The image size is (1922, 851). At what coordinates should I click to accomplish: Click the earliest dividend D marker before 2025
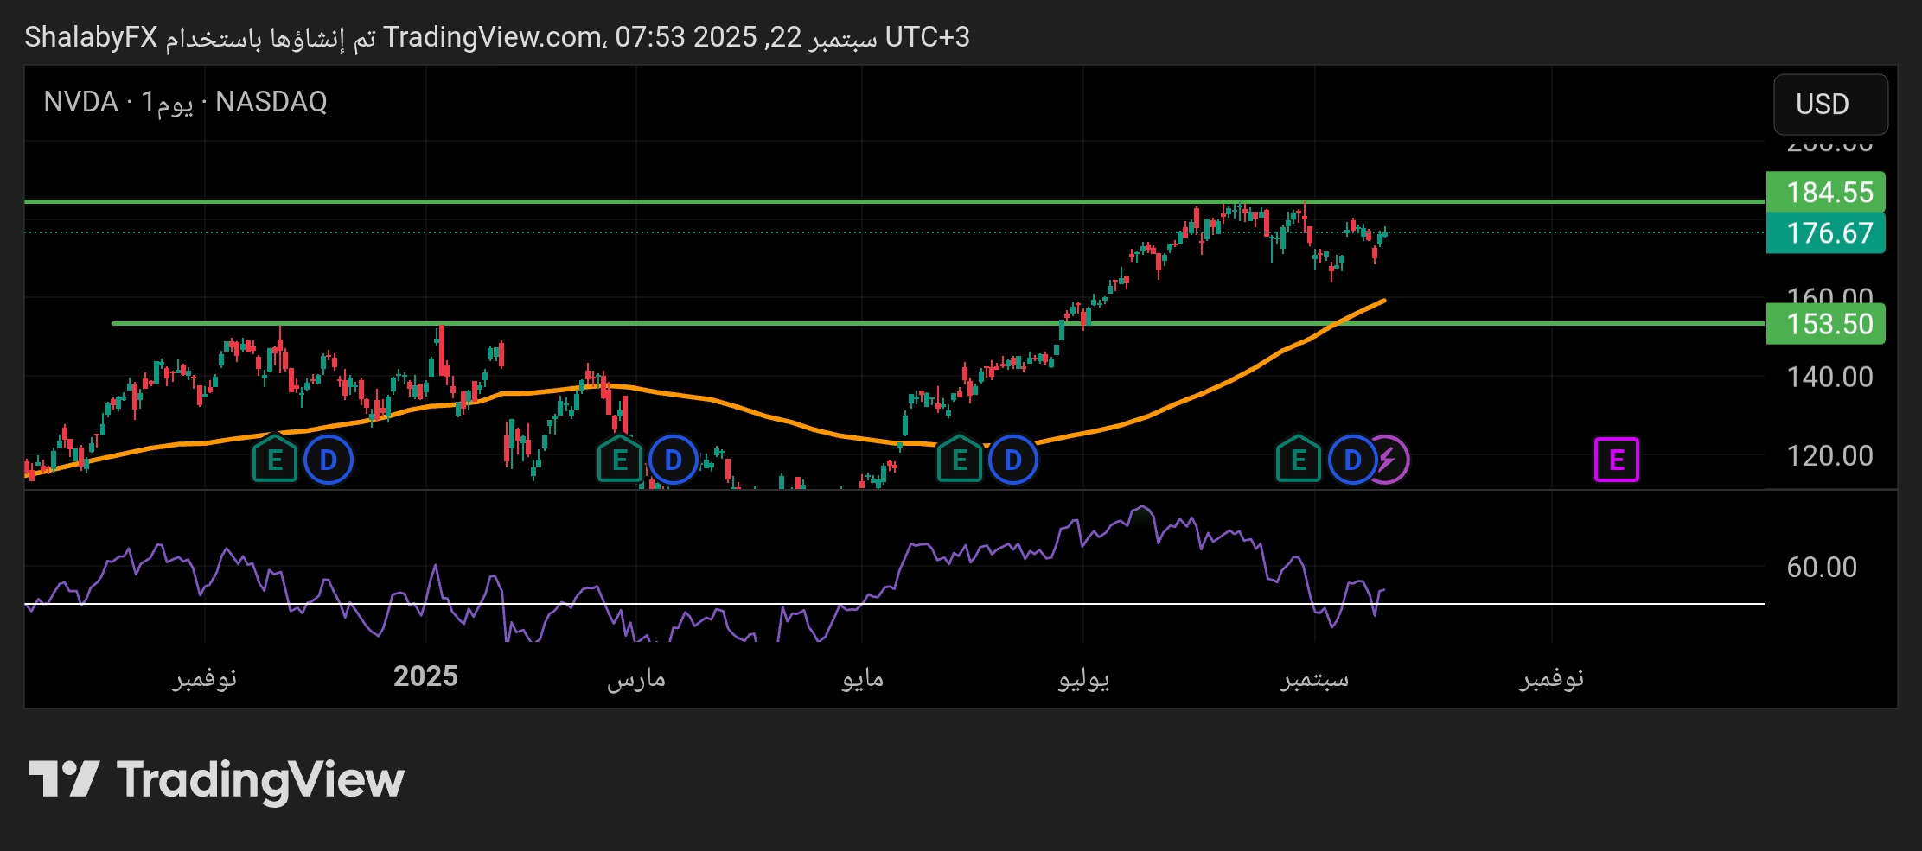click(329, 460)
